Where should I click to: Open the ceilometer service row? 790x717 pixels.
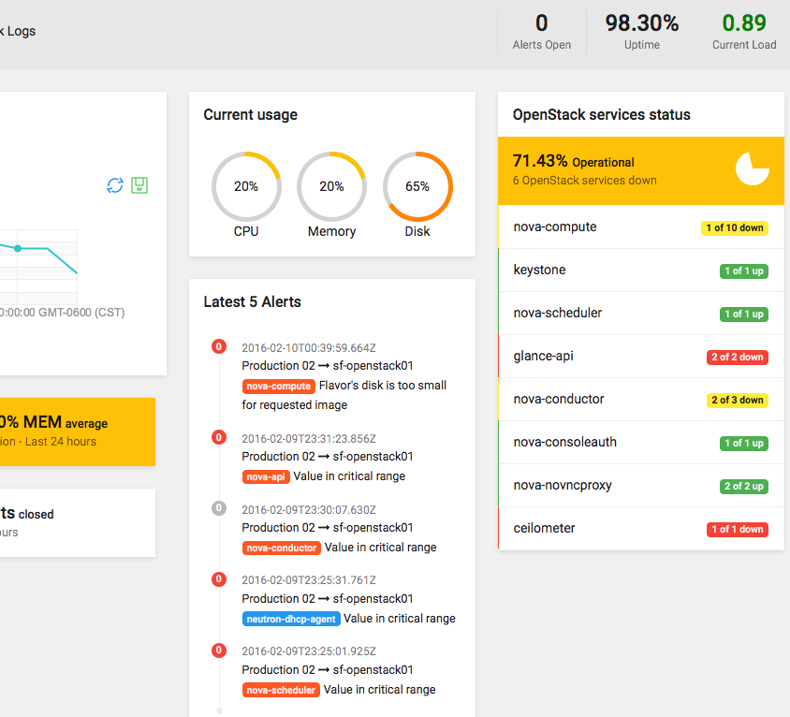(641, 529)
